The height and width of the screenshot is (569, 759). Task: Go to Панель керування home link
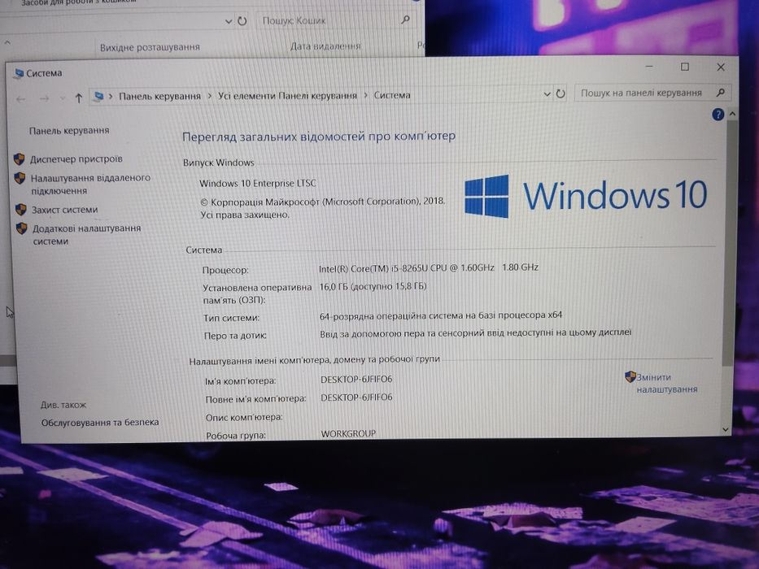pyautogui.click(x=69, y=131)
